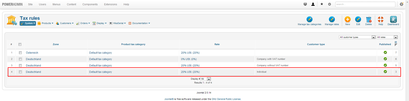Click the Manage rates icon

[332, 19]
